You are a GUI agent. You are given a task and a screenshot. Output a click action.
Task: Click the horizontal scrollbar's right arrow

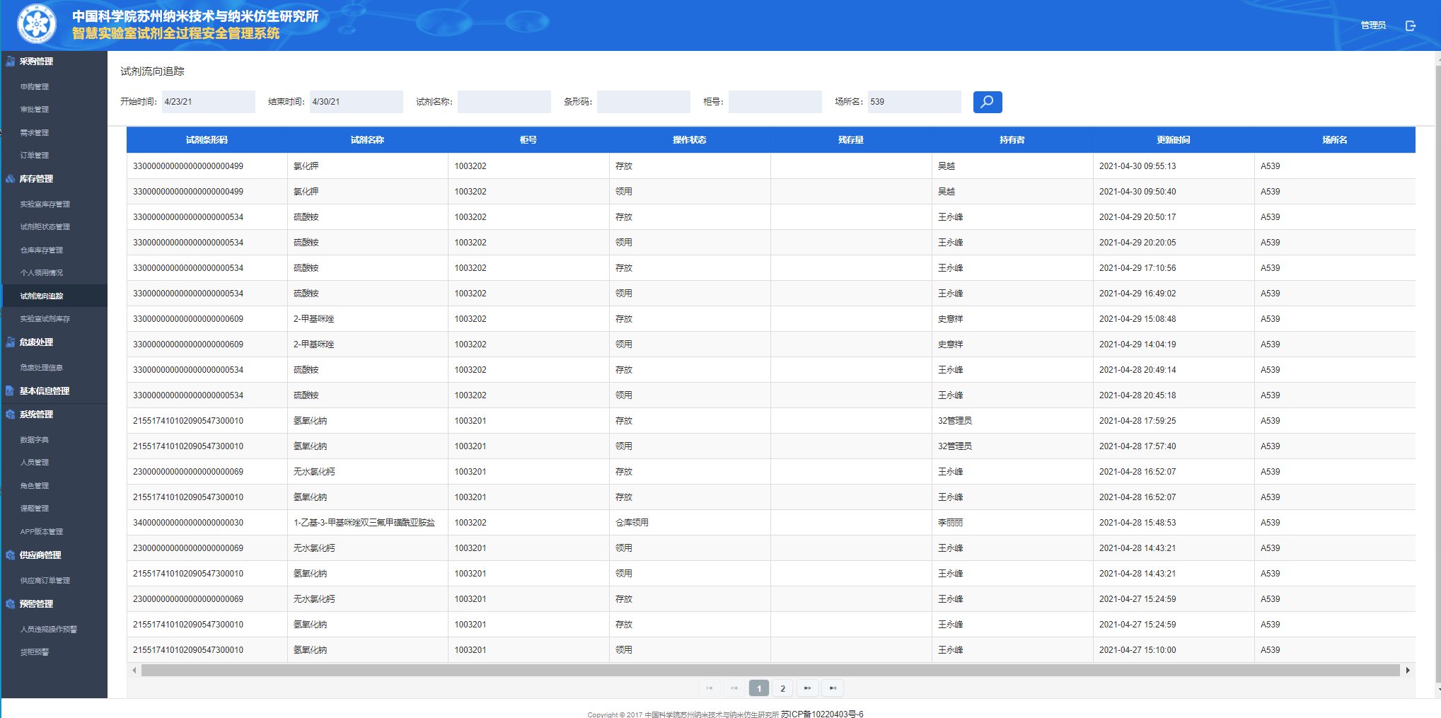tap(1408, 670)
